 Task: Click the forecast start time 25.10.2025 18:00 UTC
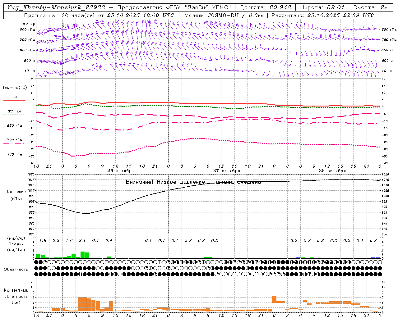(x=141, y=15)
